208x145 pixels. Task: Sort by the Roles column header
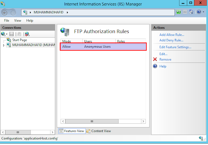(x=131, y=41)
